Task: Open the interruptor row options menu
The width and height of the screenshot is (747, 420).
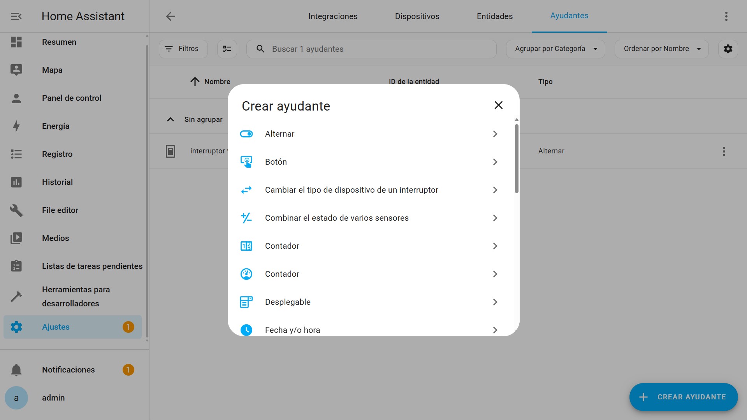Action: pos(723,151)
